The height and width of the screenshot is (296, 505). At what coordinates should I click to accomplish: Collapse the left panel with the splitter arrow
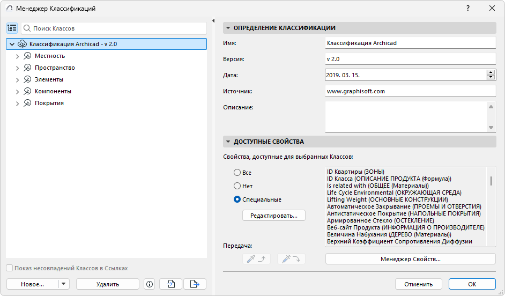(x=213, y=20)
